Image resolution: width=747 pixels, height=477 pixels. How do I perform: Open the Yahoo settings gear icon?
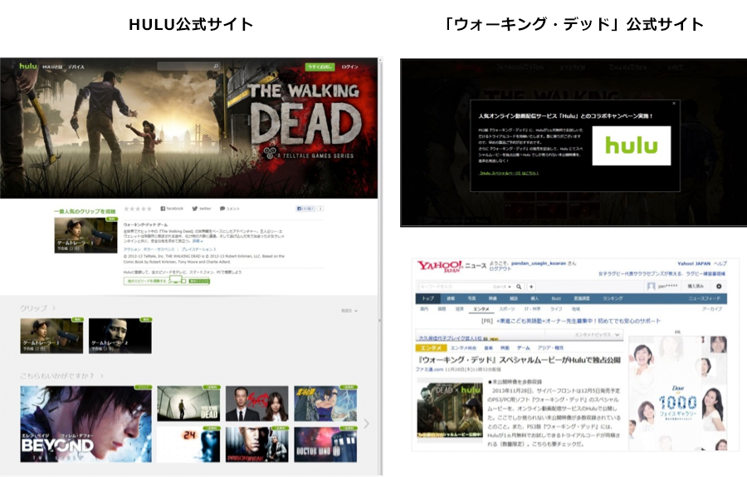click(x=719, y=286)
